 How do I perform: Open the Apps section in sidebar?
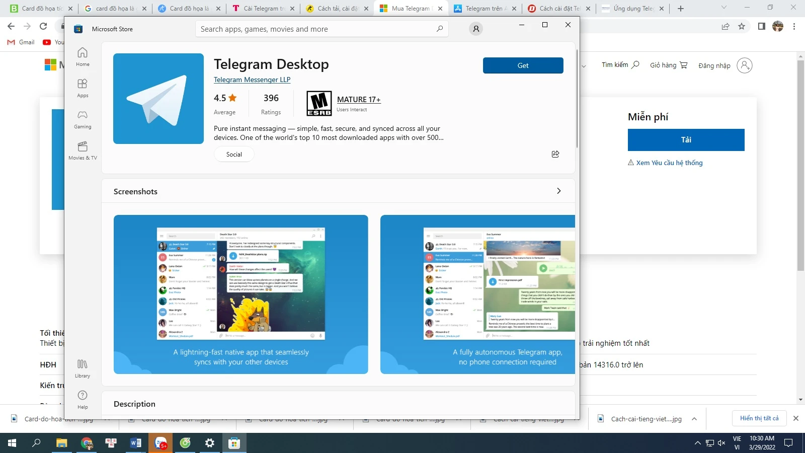[x=83, y=88]
